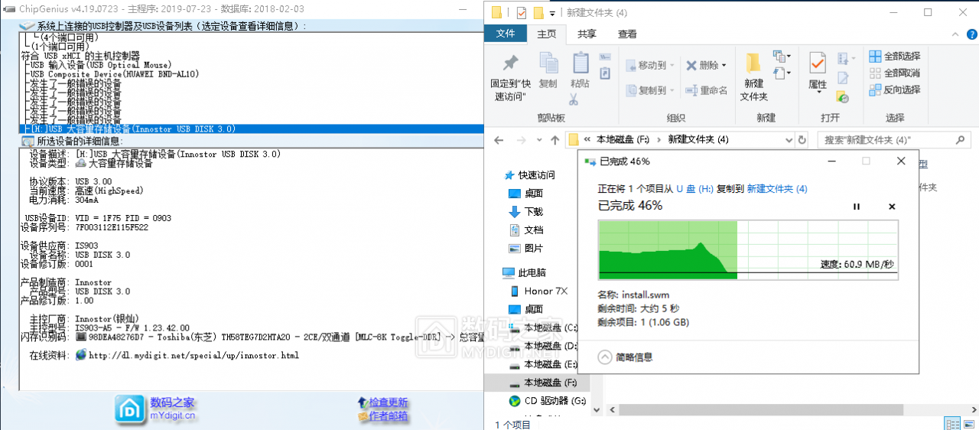This screenshot has height=430, width=979.
Task: Click the quick access properties checkmark in title bar
Action: 522,13
